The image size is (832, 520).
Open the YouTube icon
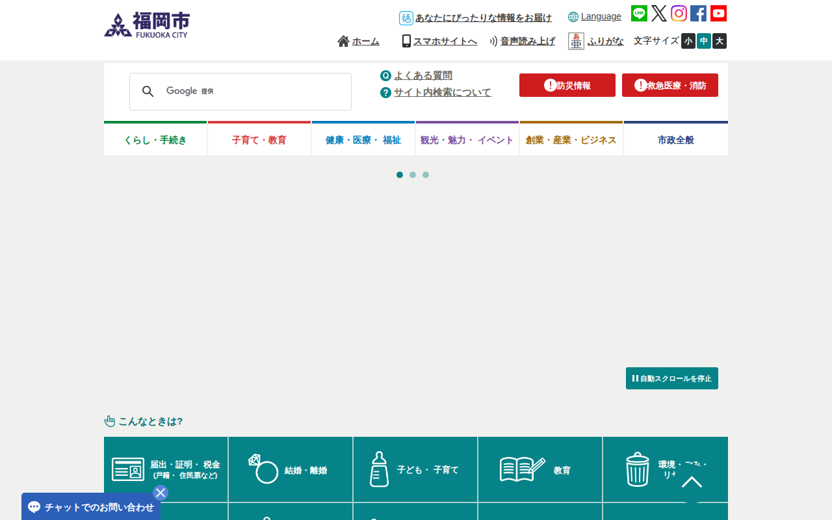(x=718, y=14)
